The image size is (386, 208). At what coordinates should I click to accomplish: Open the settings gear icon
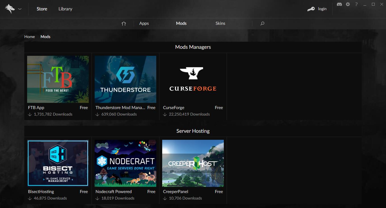pos(348,4)
